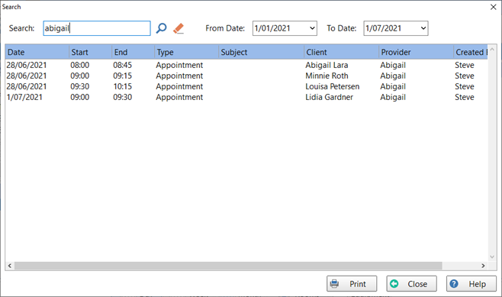Click the Close button with green arrow

coord(411,283)
